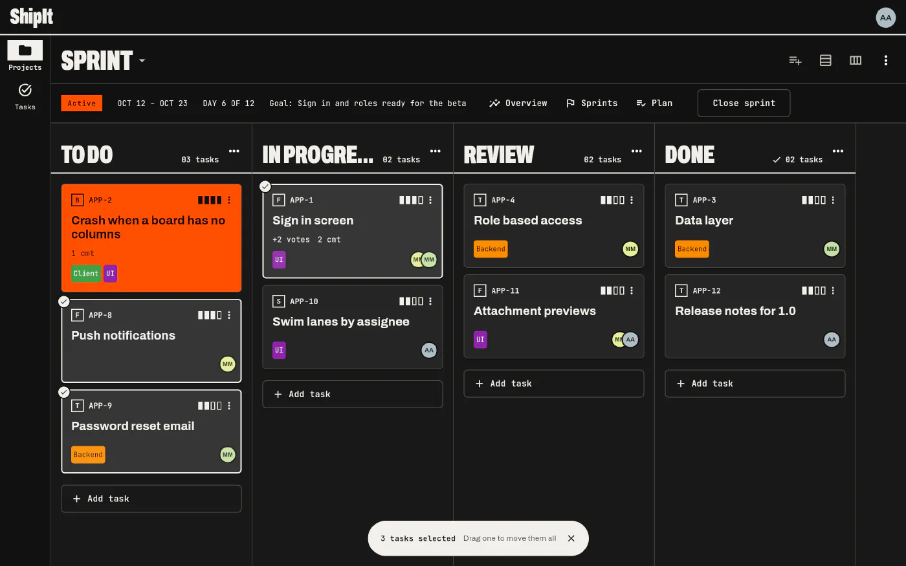The height and width of the screenshot is (566, 906).
Task: Open In Progress column options menu
Action: [436, 151]
